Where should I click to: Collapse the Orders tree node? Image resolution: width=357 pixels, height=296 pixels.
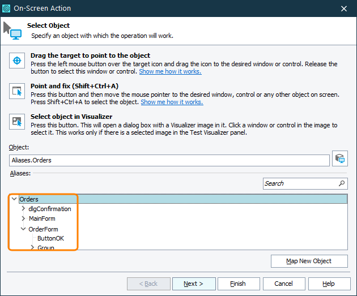tap(14, 199)
